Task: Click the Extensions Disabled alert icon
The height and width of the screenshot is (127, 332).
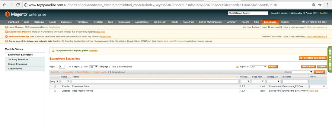Action: [6, 32]
